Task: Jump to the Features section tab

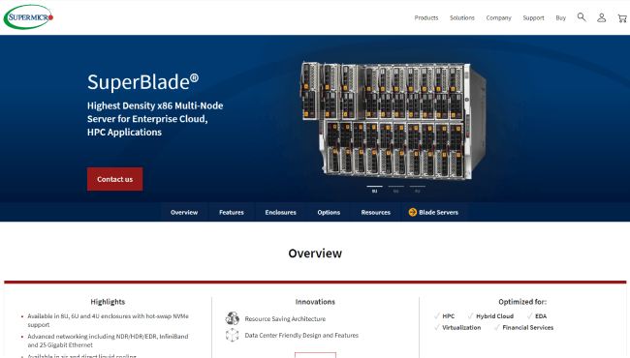Action: 232,212
